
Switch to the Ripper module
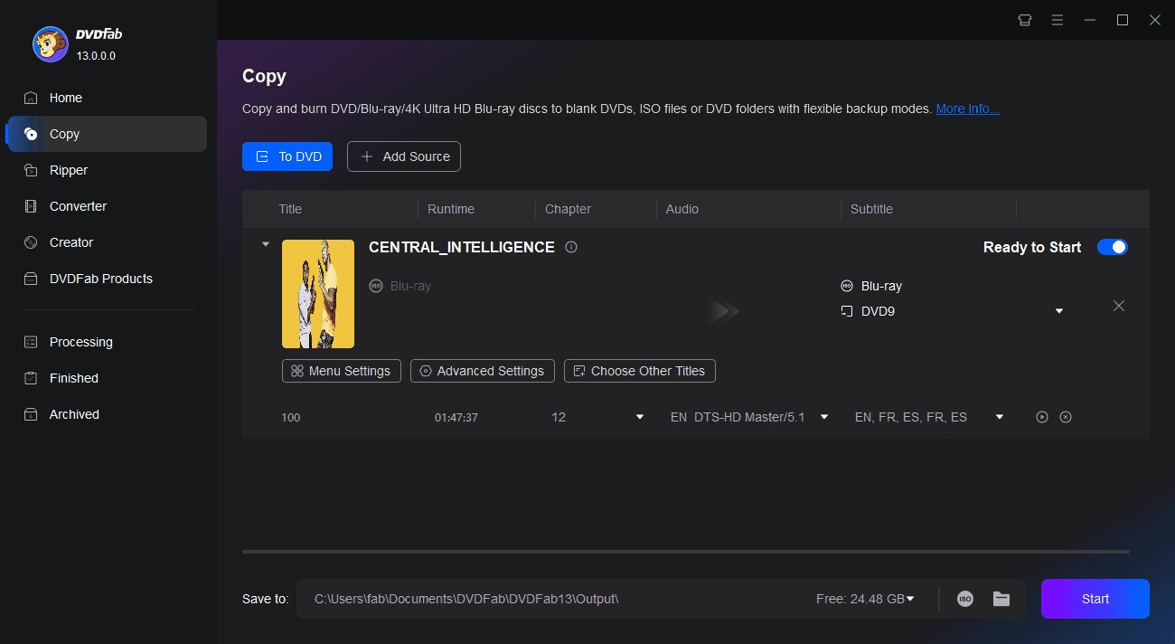coord(69,170)
